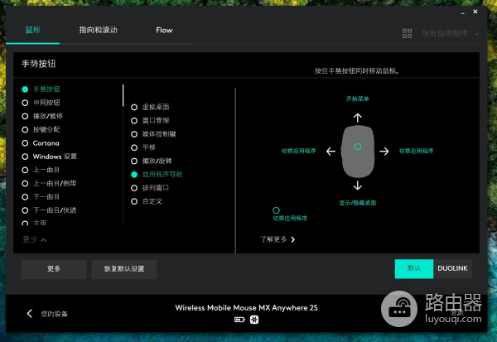
Task: Click the left 切换应用程序 gesture label
Action: (299, 152)
